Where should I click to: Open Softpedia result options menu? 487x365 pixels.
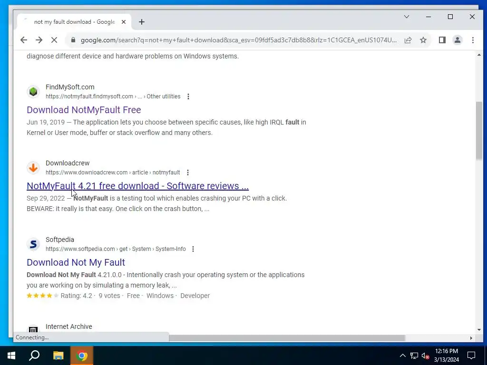193,249
